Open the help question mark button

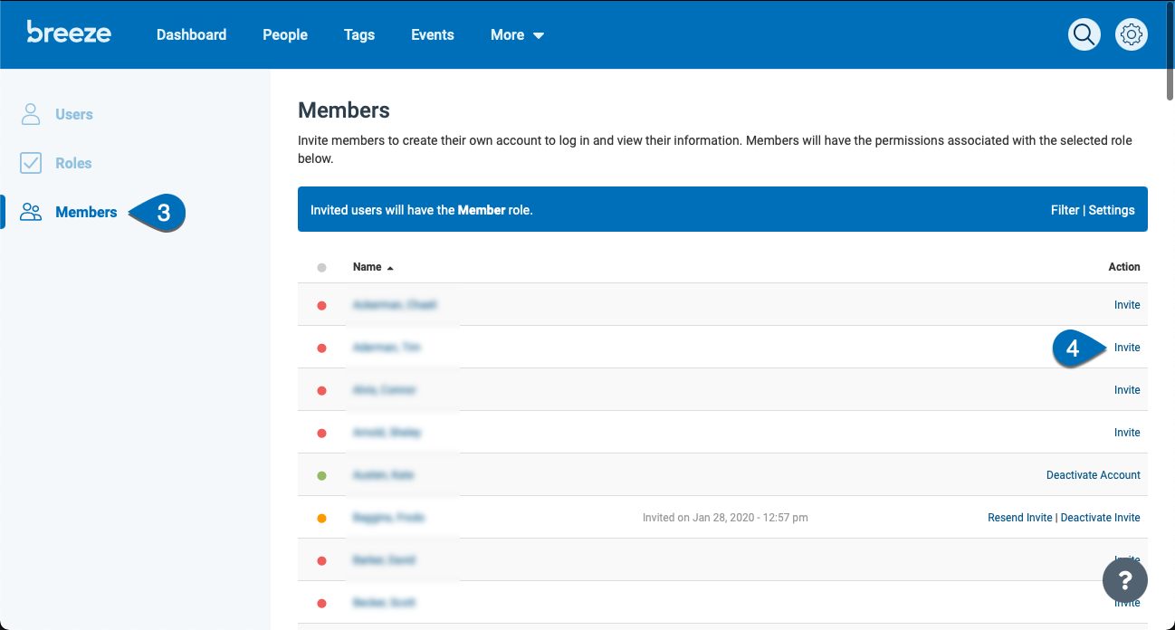(x=1124, y=580)
